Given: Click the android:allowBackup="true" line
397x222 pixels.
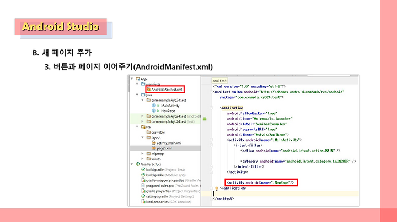Looking at the screenshot, I should coord(252,113).
